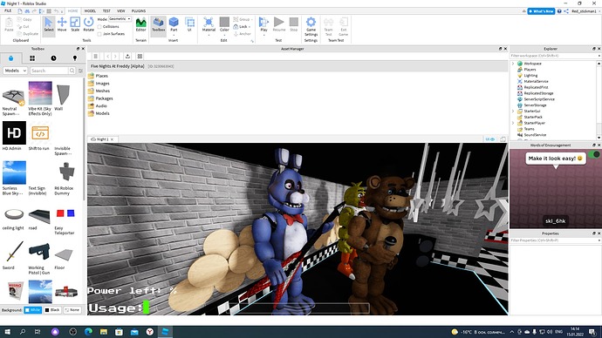
Task: Toggle the Collisions checkbox
Action: pos(99,27)
